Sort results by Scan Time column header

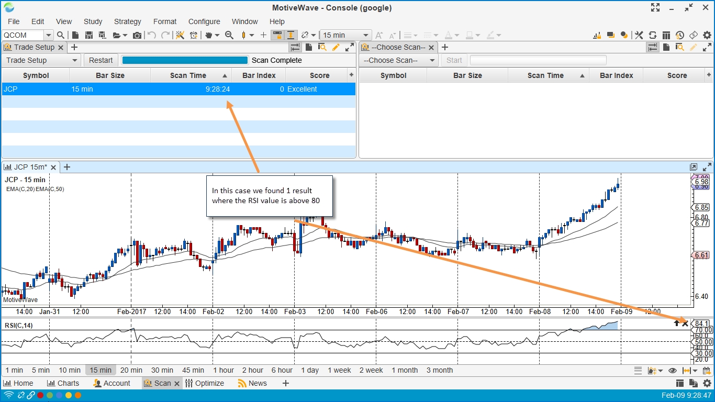(191, 75)
